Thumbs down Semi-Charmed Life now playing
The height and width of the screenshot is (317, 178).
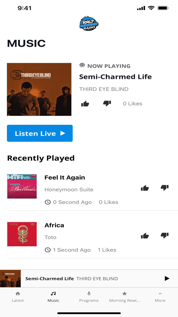[x=107, y=103]
